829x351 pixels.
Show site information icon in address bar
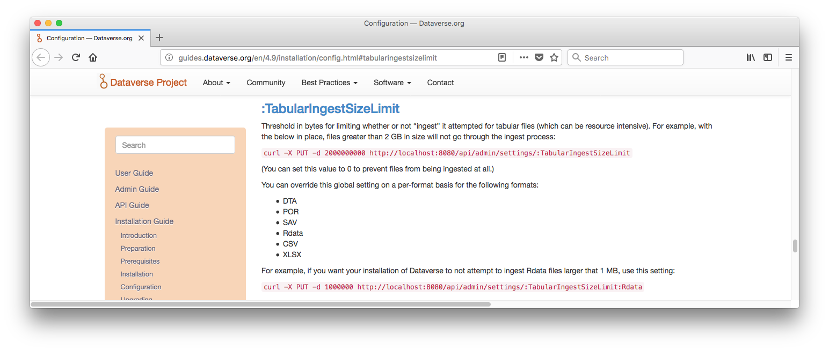point(169,57)
